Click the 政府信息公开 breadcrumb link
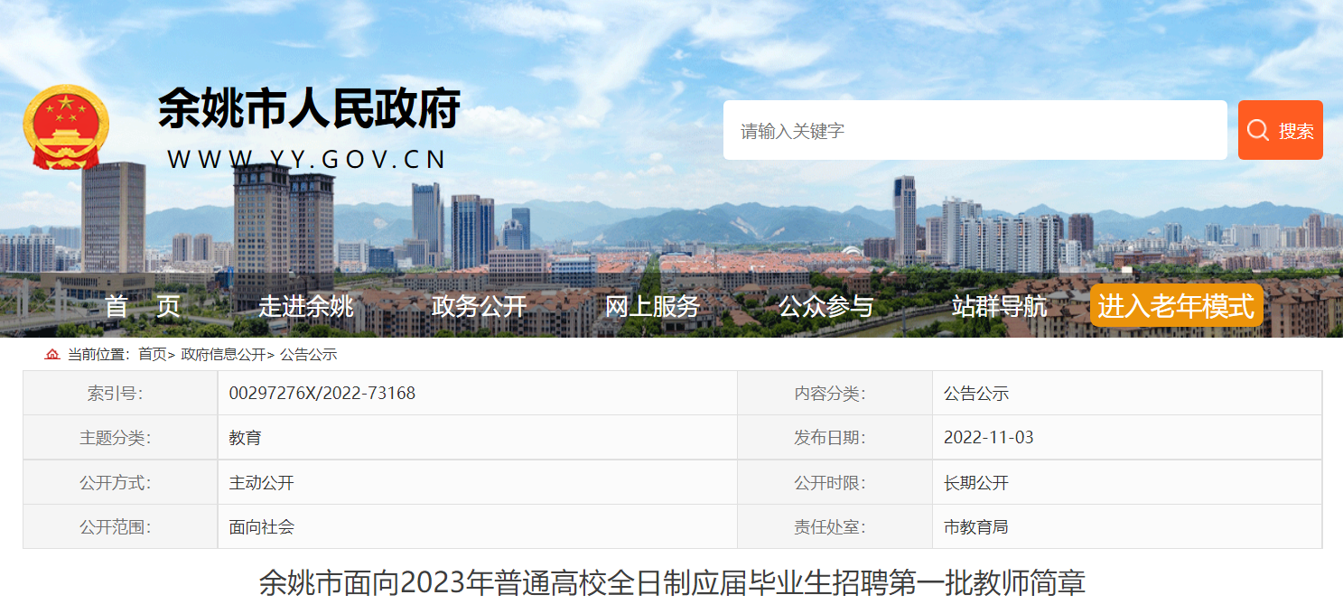The height and width of the screenshot is (604, 1343). point(223,355)
